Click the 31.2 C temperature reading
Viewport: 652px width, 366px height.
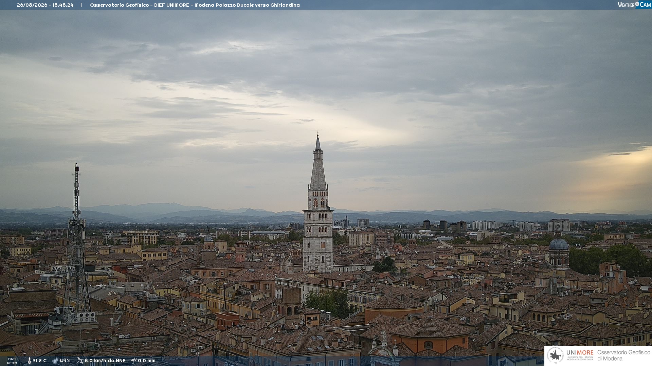point(39,361)
